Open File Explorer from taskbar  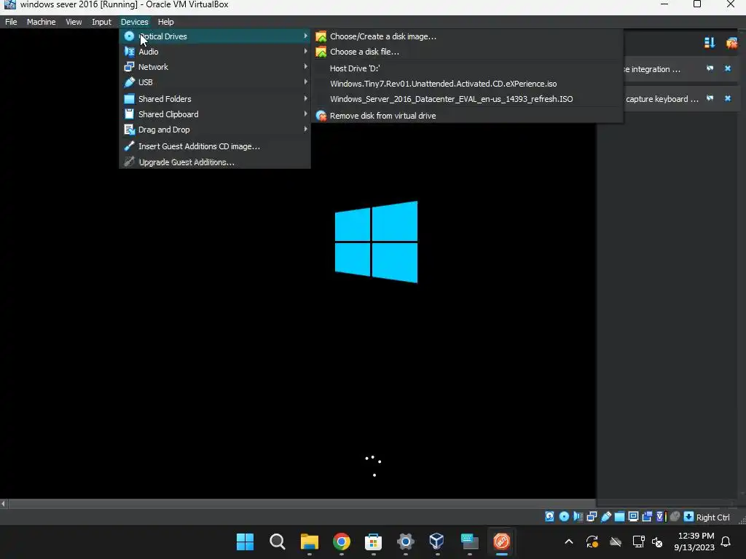coord(309,542)
